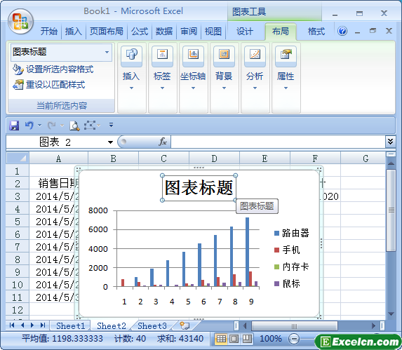Click previous sheet navigation arrow
The image size is (402, 350).
click(x=22, y=325)
